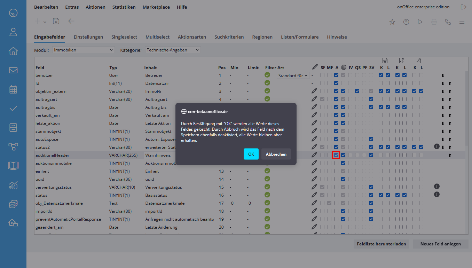
Task: Open the calendar icon in sidebar
Action: pos(13,89)
